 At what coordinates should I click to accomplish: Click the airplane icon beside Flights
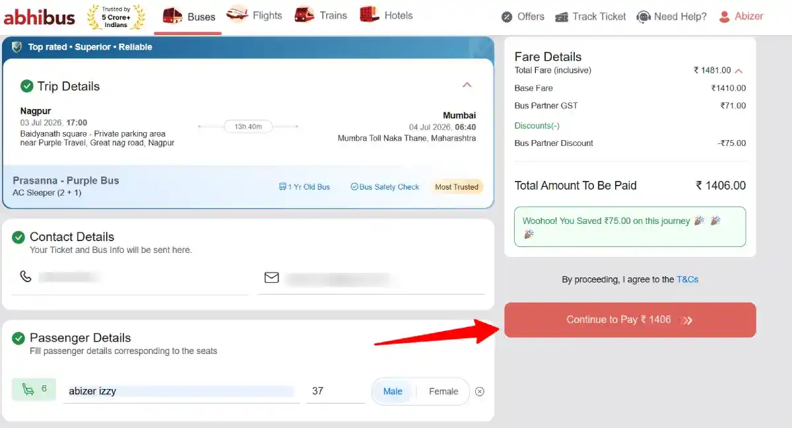click(238, 14)
